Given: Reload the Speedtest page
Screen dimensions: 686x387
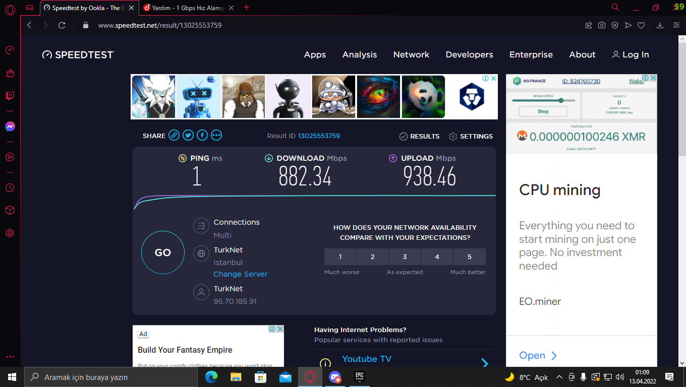Looking at the screenshot, I should click(62, 25).
